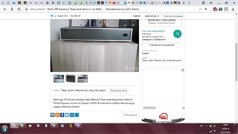This screenshot has width=238, height=134.
Task: Click 'Посмотреть карту' map button
Action: [x=119, y=90]
